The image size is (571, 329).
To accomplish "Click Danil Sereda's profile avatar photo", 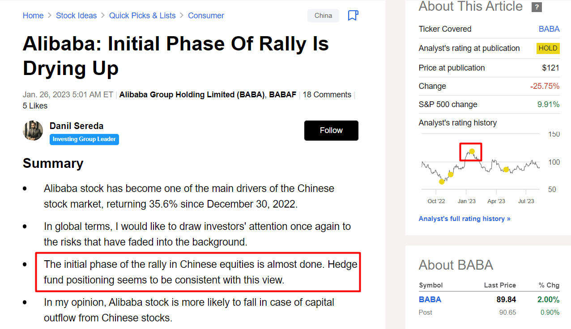I will [33, 130].
